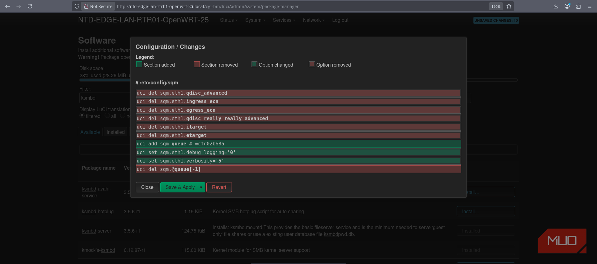Expand the Services menu

(x=284, y=20)
